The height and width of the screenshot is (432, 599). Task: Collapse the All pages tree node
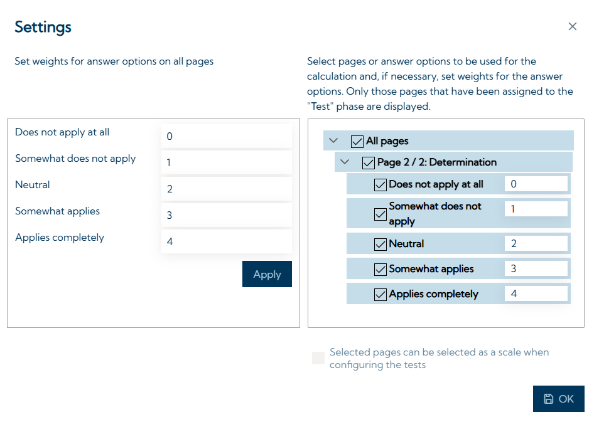[x=333, y=141]
